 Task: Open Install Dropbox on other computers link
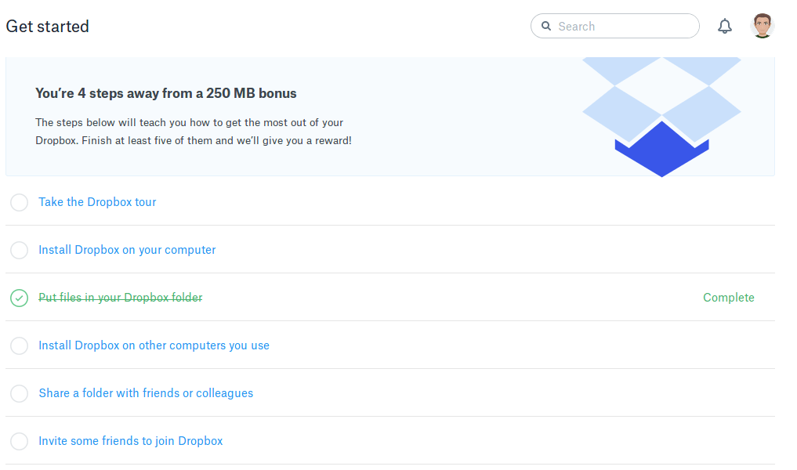pos(154,345)
